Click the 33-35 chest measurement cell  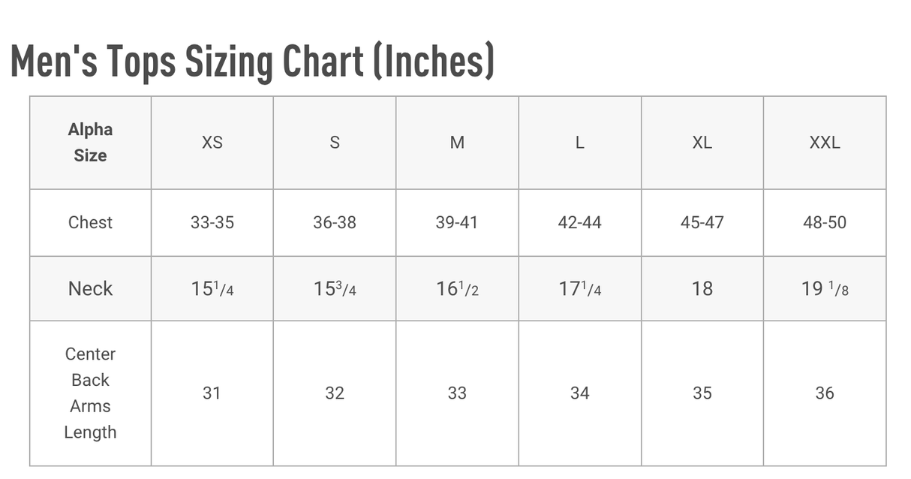pyautogui.click(x=212, y=222)
